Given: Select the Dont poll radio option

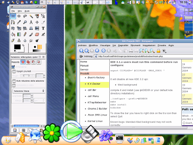Looking at the screenshot, I should [184, 123].
